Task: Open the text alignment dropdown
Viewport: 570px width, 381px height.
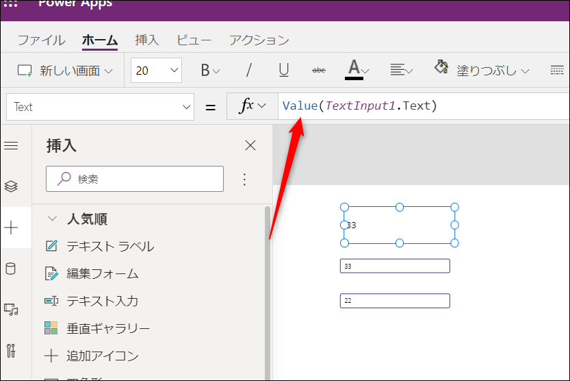Action: pyautogui.click(x=401, y=69)
